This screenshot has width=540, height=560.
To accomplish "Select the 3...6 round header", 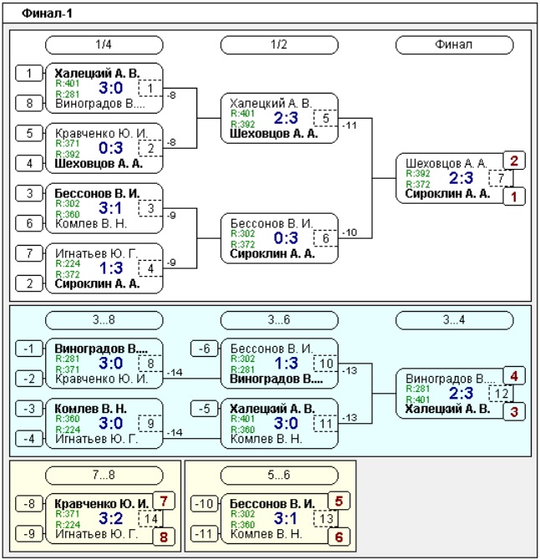I will coord(279,319).
